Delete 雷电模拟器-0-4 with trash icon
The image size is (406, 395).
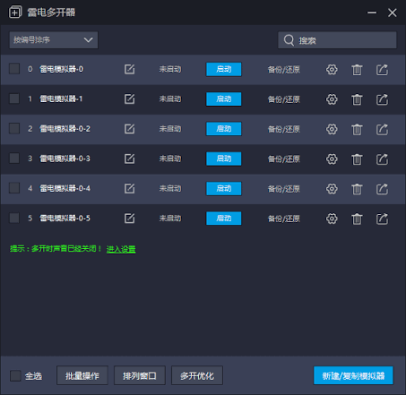[357, 189]
